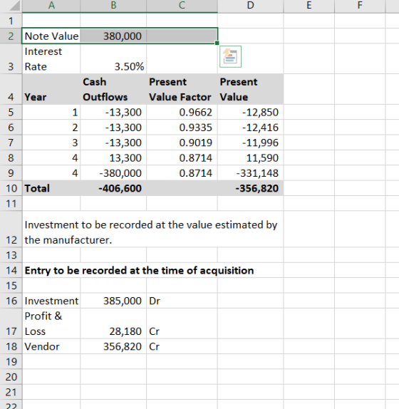
Task: Click the cell containing 380,000 in row 2
Action: click(x=113, y=36)
